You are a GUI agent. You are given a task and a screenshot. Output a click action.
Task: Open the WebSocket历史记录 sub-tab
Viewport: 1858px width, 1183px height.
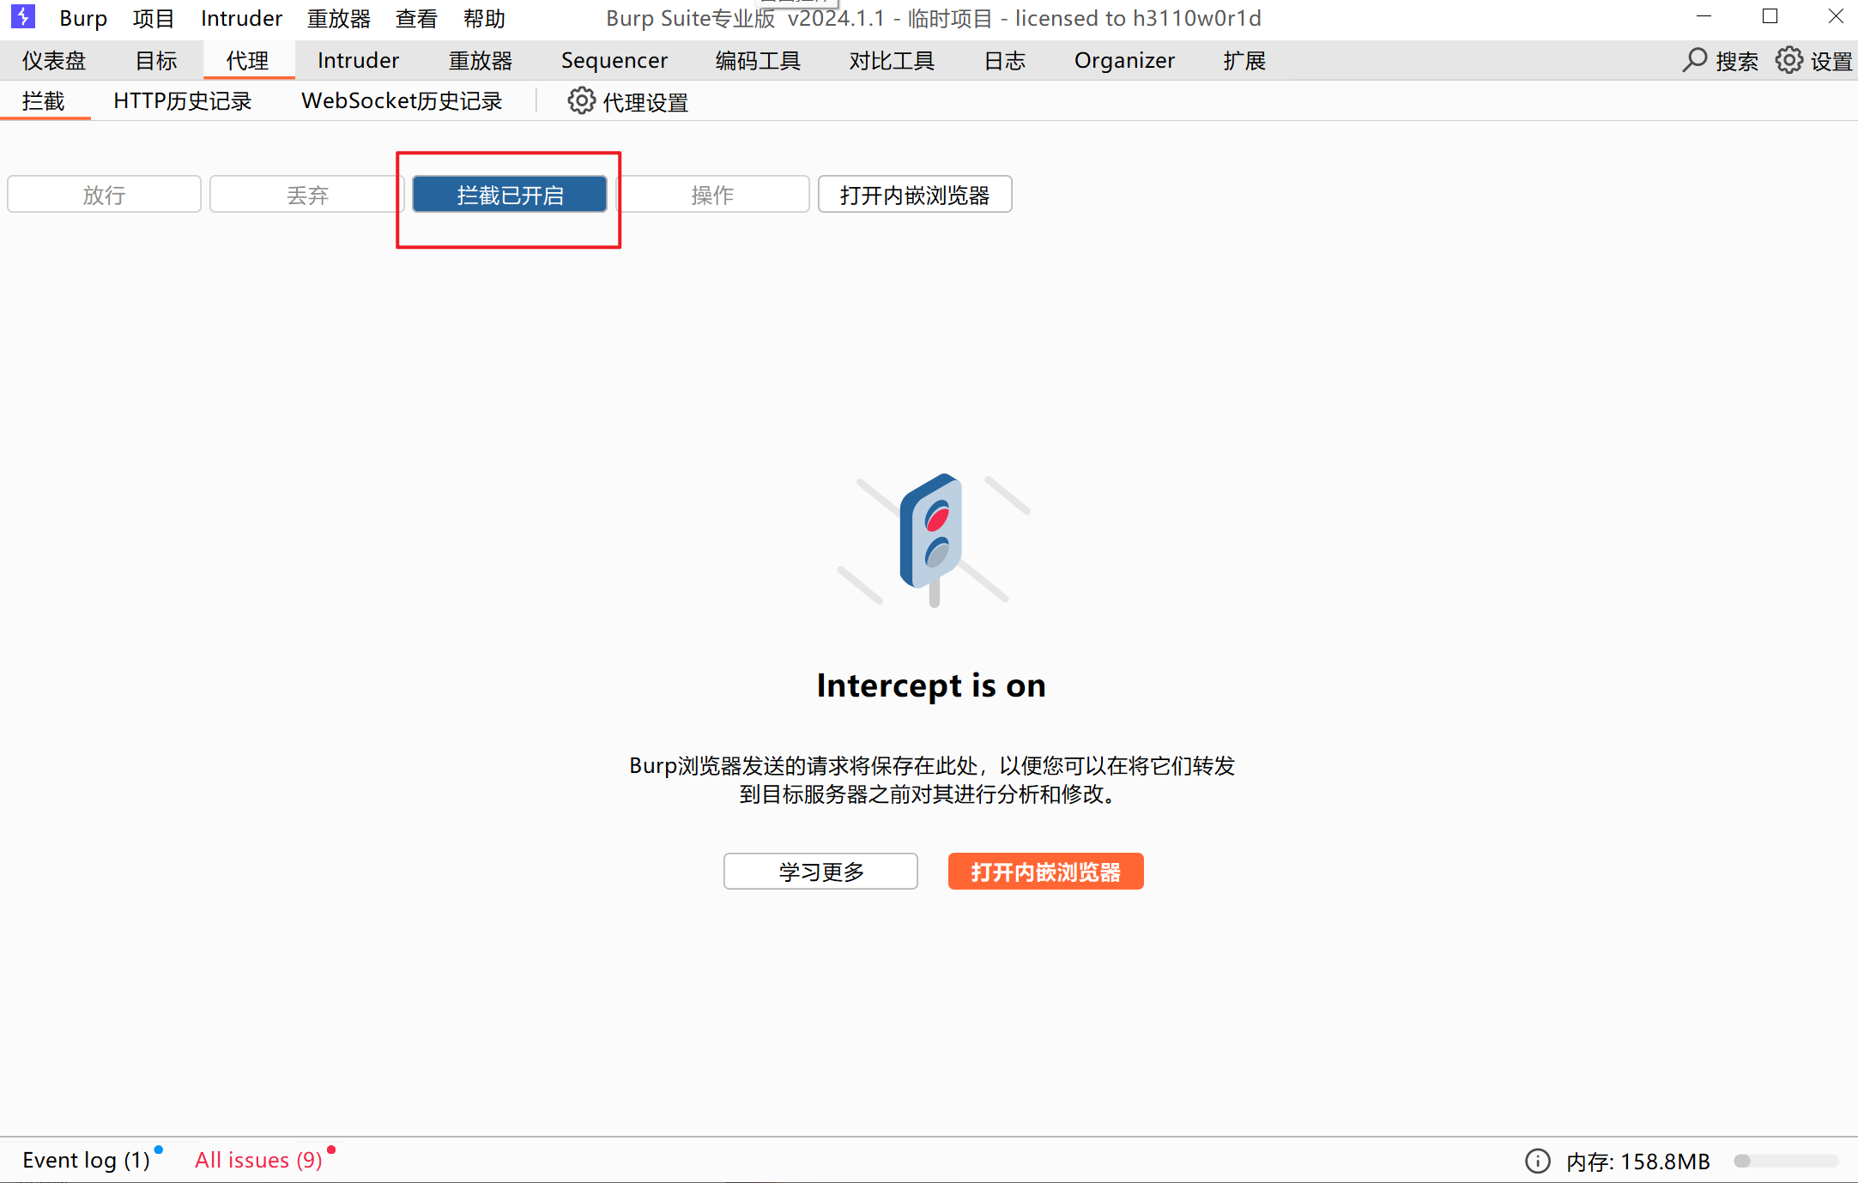coord(402,101)
